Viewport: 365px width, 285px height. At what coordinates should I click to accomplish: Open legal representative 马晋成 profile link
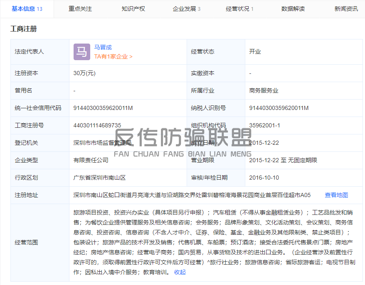(x=103, y=47)
